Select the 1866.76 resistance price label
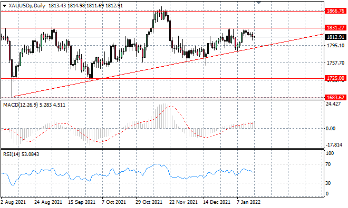 335,11
